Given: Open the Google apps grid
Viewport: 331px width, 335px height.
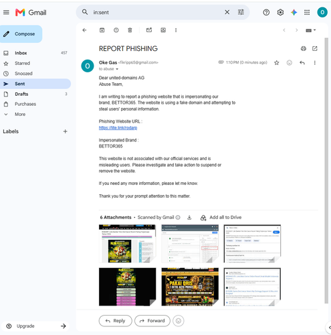Looking at the screenshot, I should (x=307, y=12).
